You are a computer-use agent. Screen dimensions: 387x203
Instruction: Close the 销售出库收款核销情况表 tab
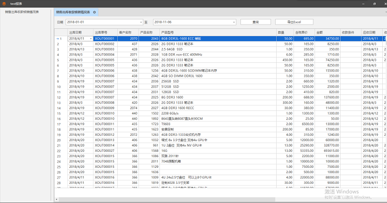(94, 12)
